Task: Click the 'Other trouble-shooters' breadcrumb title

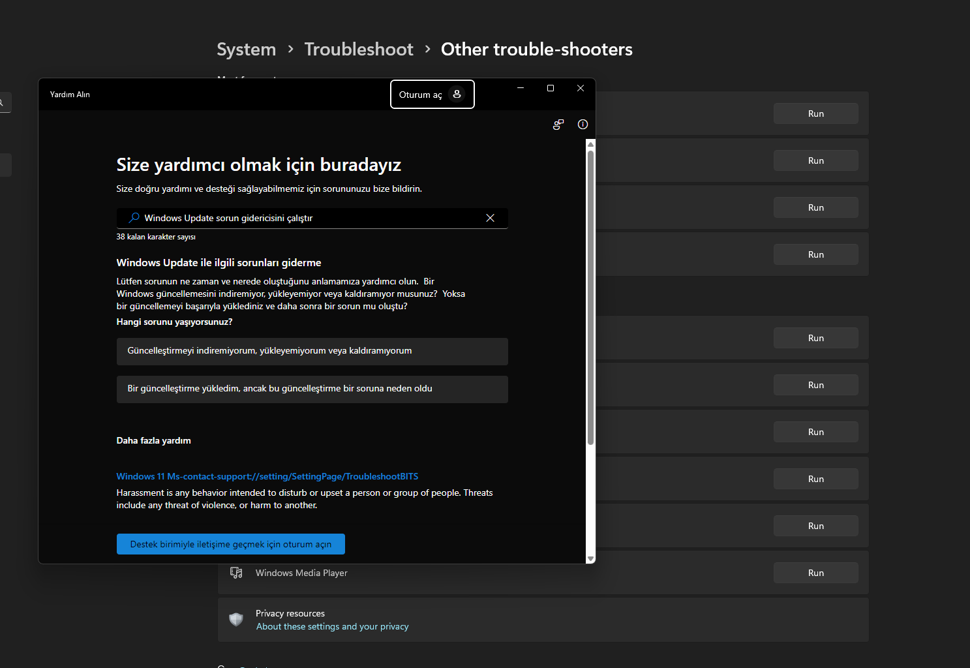Action: click(x=537, y=50)
